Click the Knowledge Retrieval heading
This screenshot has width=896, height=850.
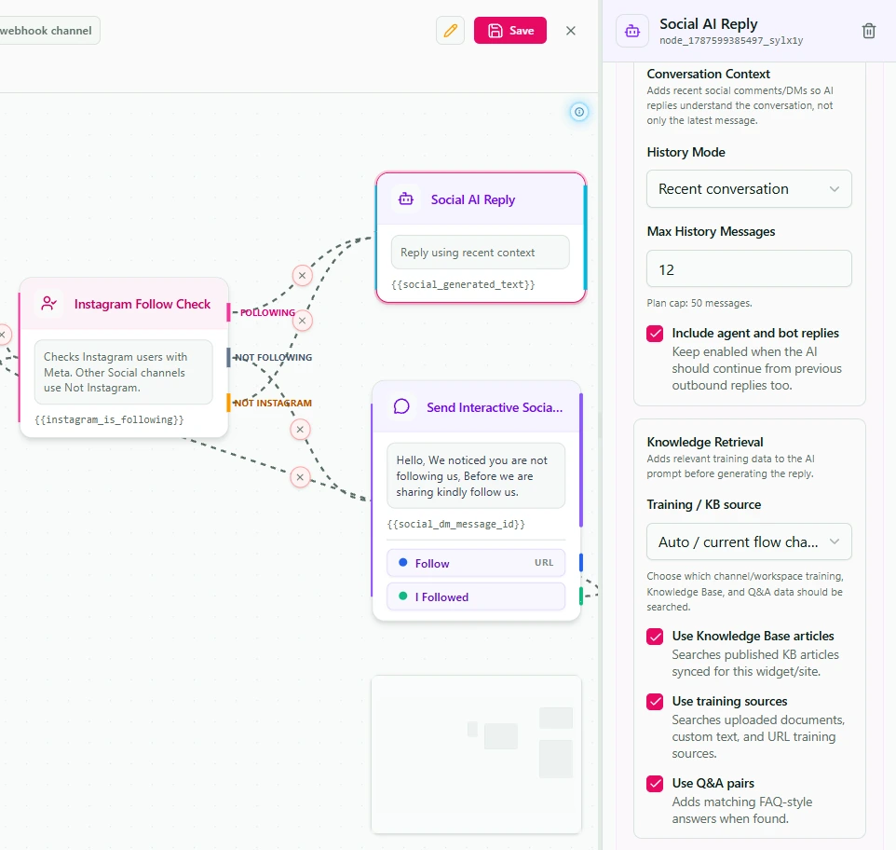(x=704, y=442)
